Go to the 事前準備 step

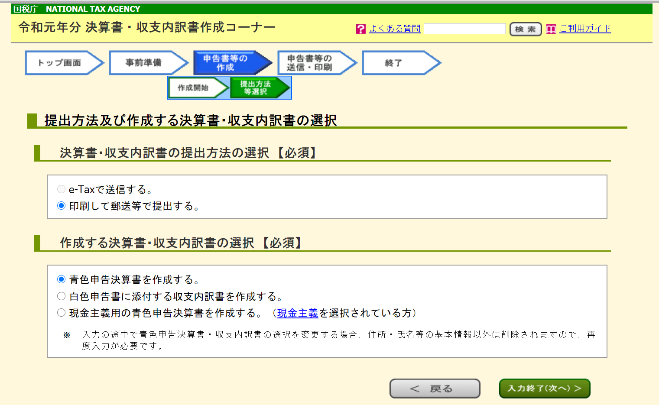(x=149, y=63)
